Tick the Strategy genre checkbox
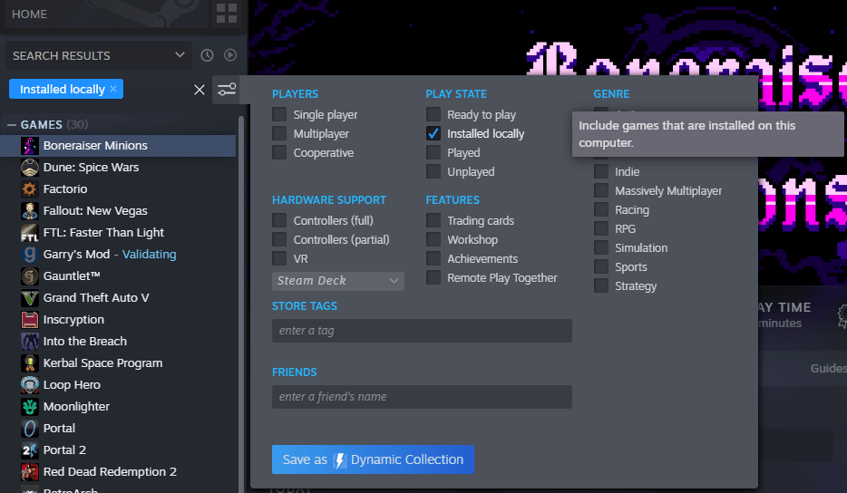Viewport: 847px width, 493px height. pos(601,285)
